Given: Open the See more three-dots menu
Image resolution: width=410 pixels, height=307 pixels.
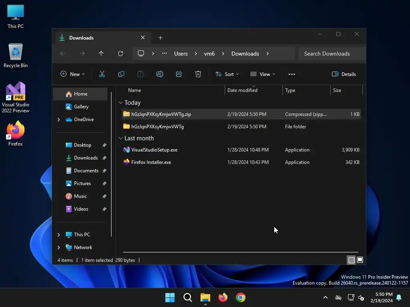Looking at the screenshot, I should pyautogui.click(x=292, y=74).
